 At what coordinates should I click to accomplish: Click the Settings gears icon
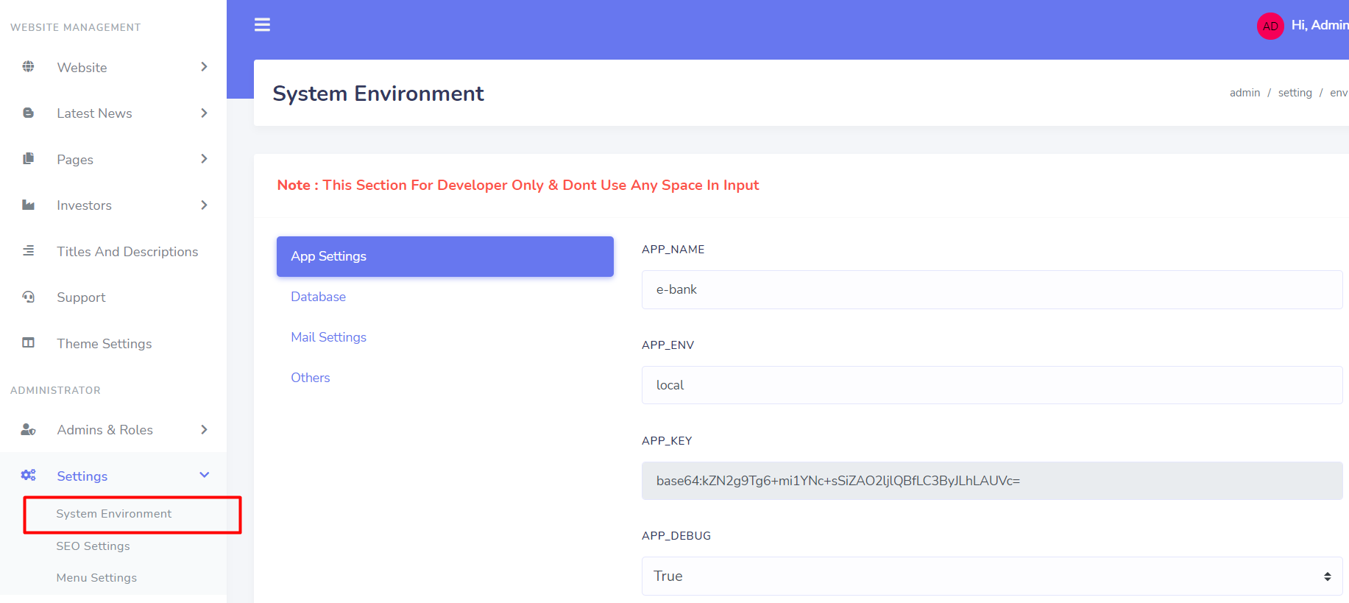(x=28, y=476)
